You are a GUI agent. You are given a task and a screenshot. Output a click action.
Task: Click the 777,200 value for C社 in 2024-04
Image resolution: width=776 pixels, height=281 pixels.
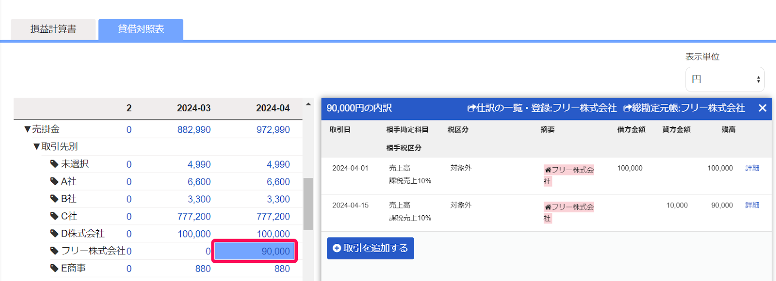[x=273, y=217]
